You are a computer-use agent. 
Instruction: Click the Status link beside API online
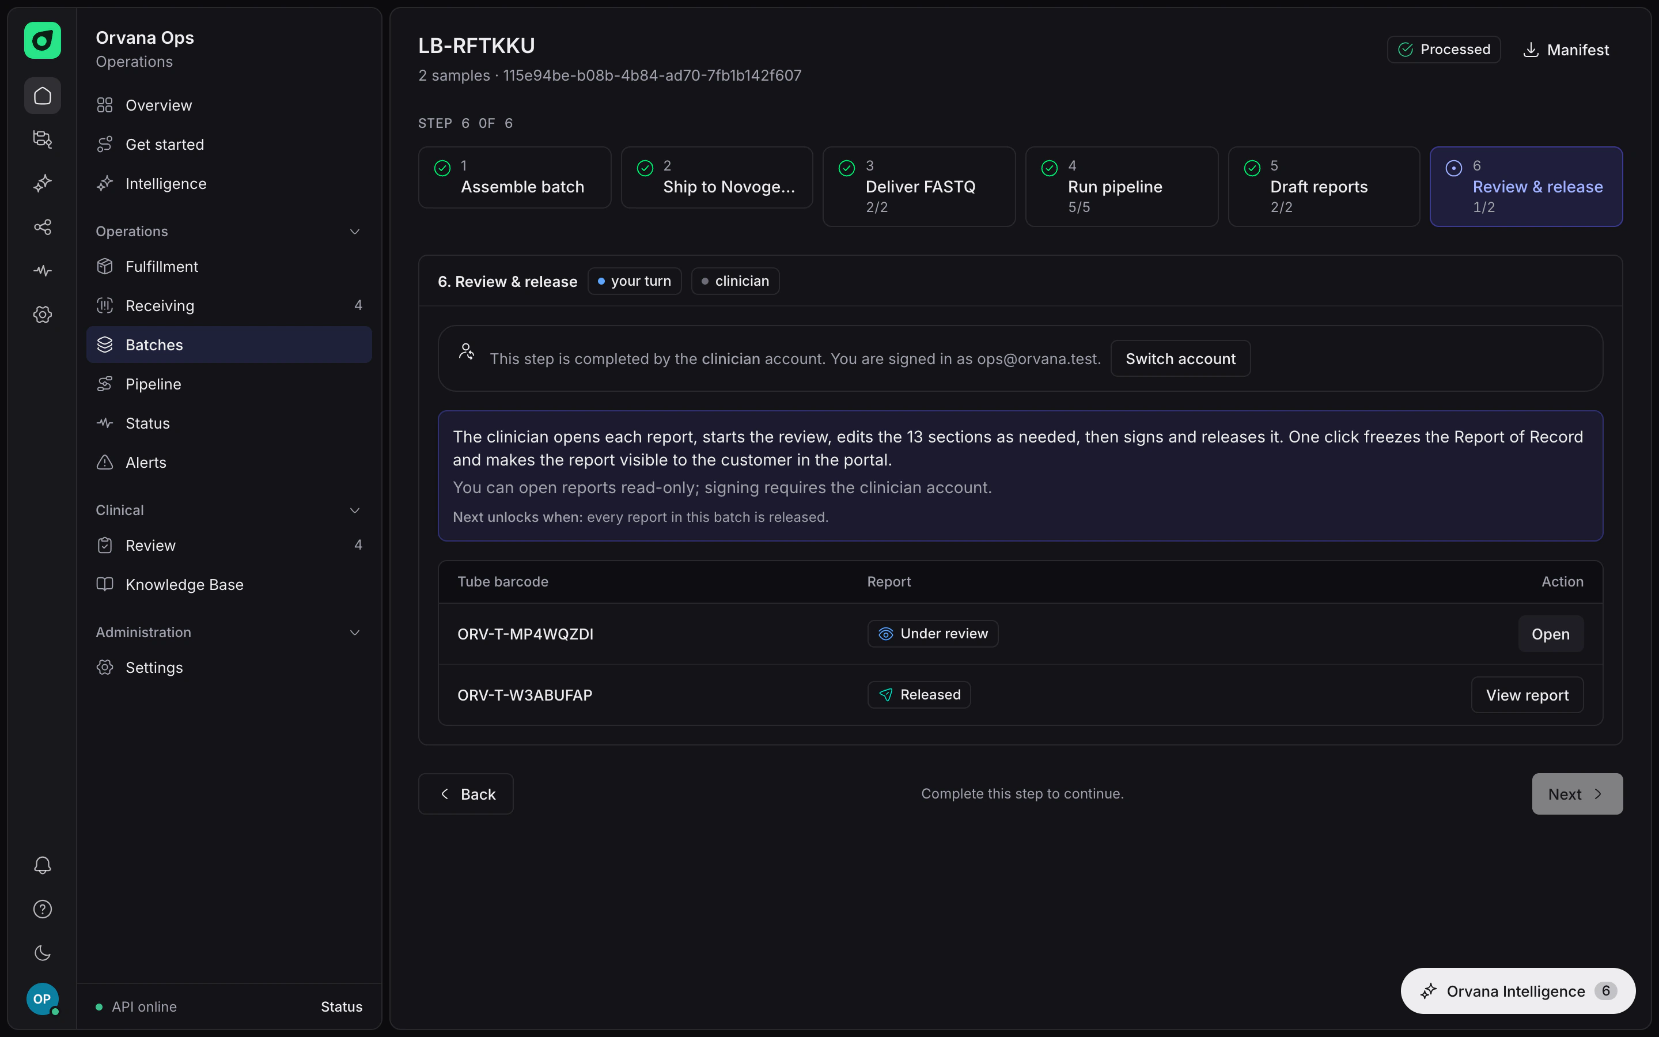tap(342, 1006)
